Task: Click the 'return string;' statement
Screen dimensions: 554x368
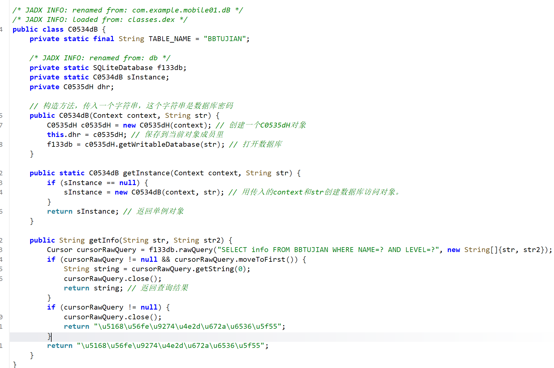Action: pyautogui.click(x=93, y=288)
